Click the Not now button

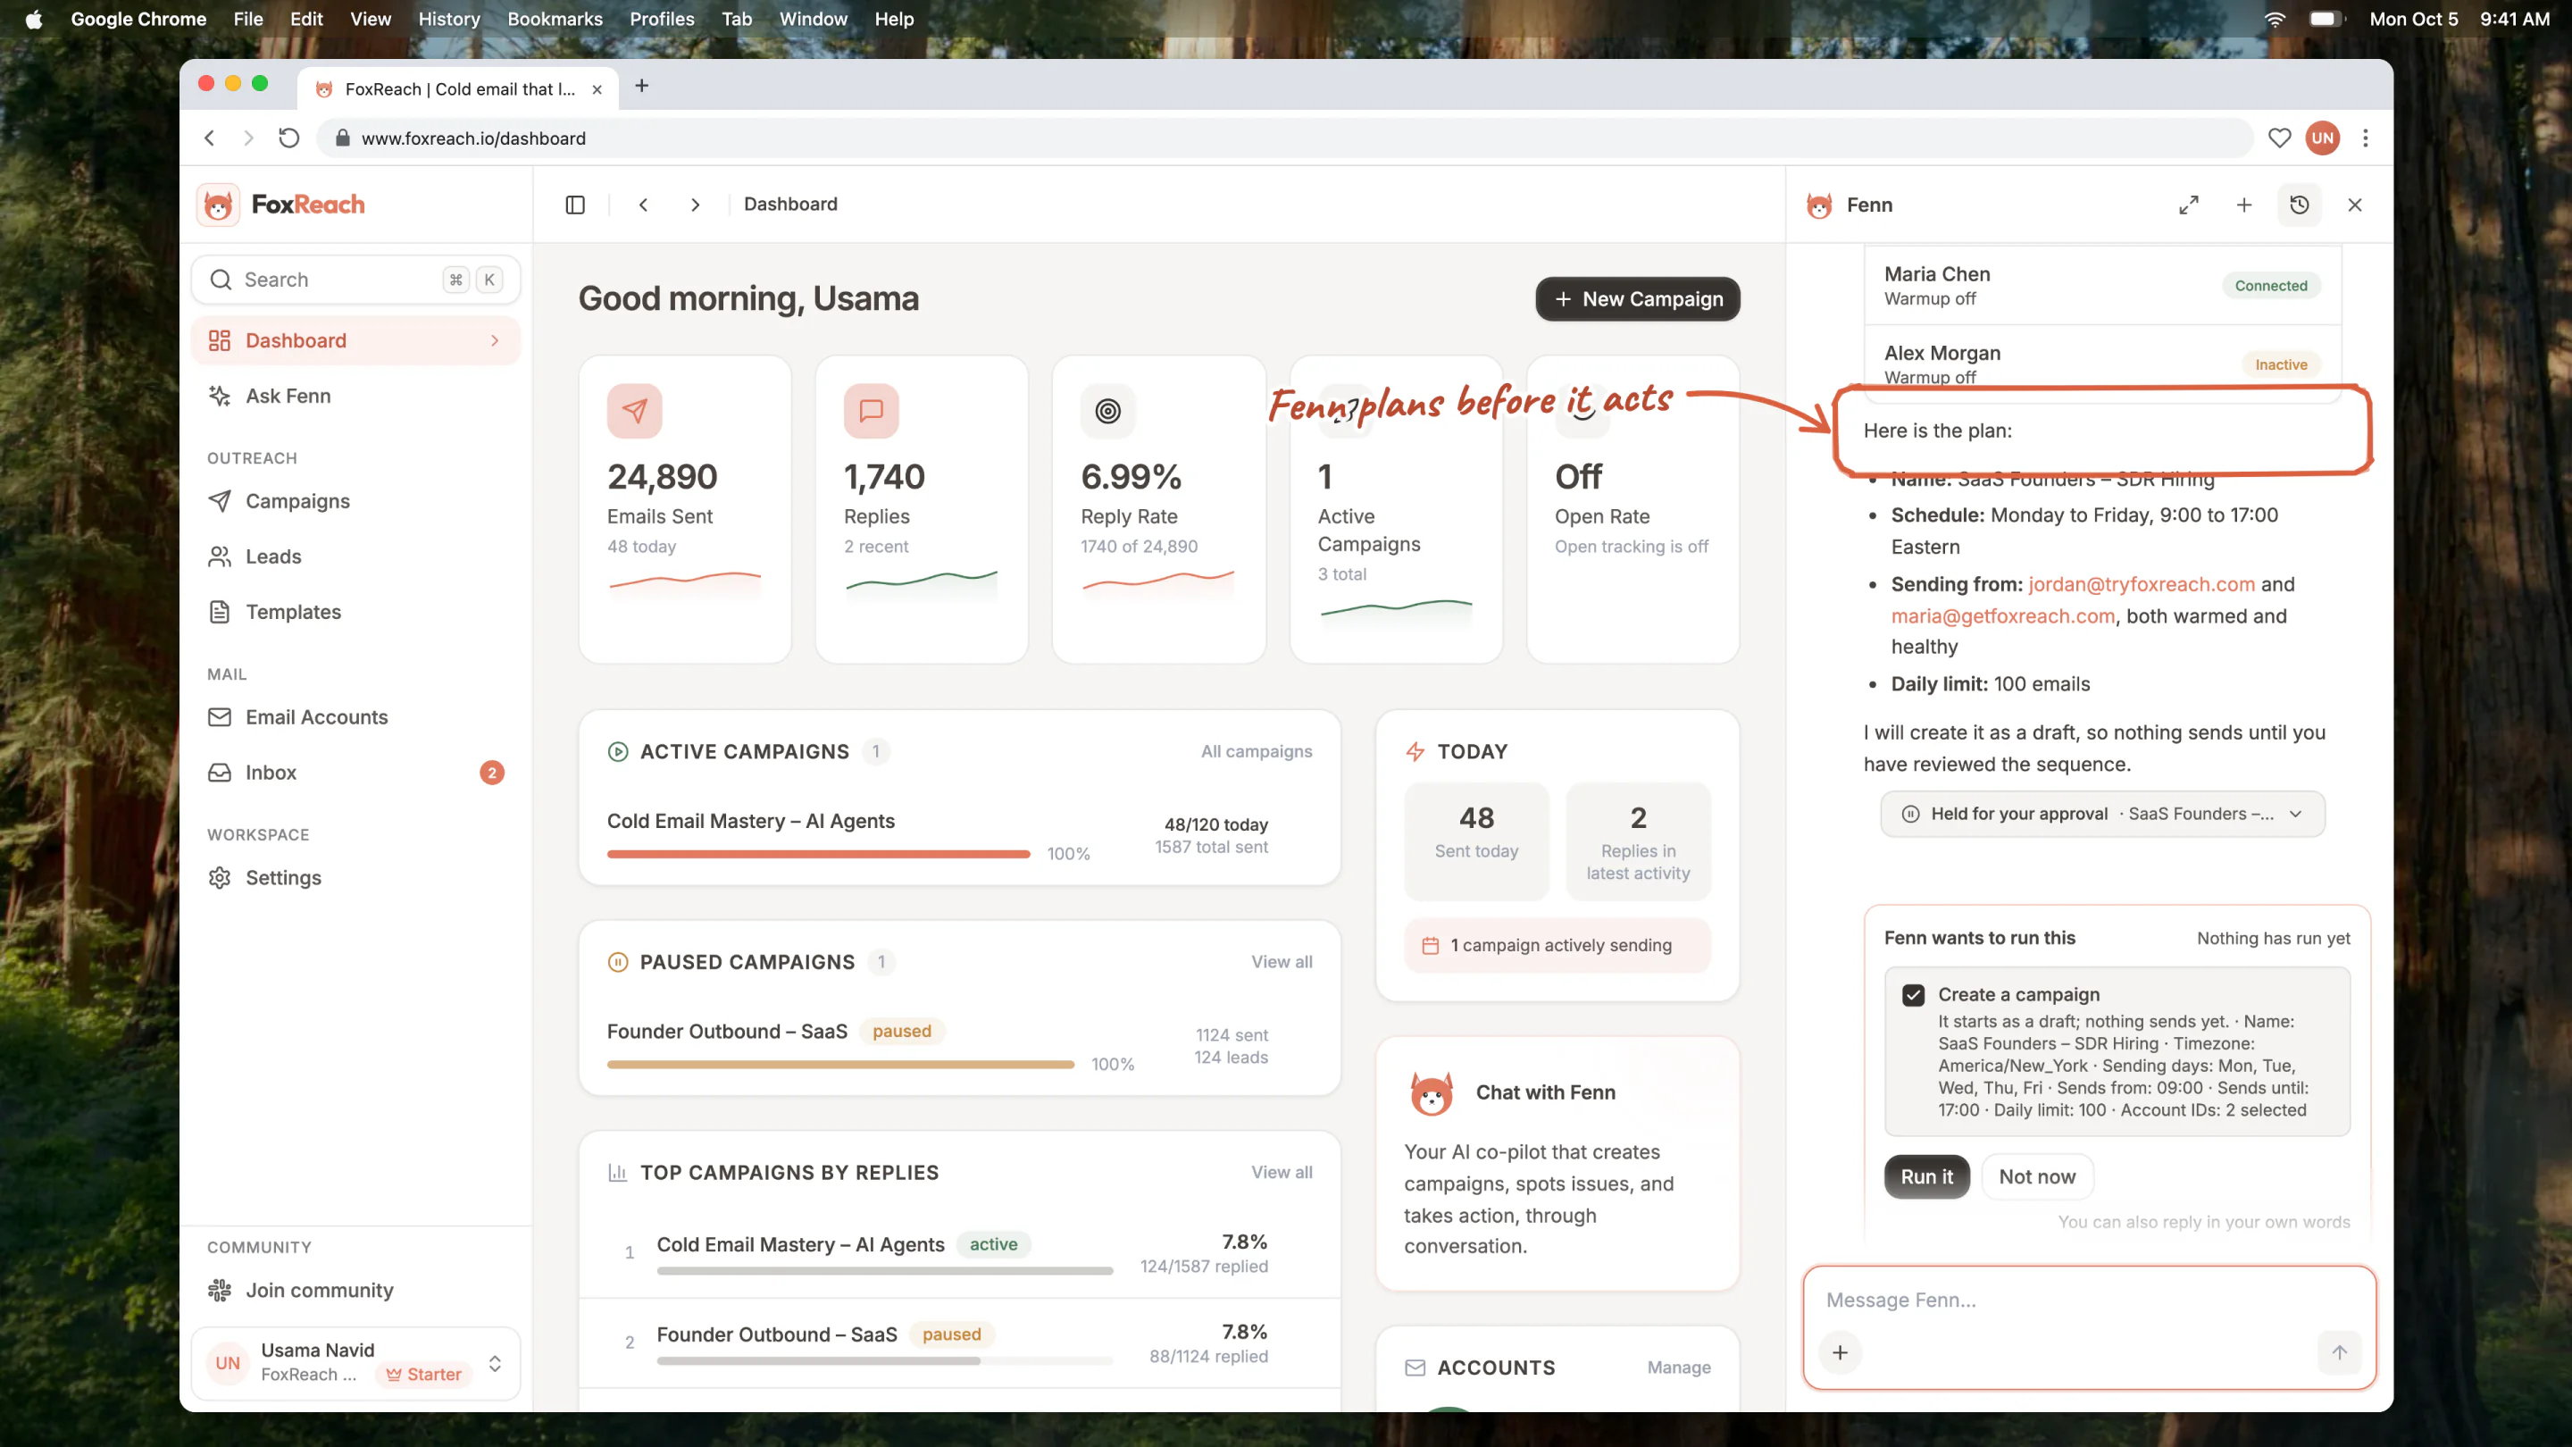(x=2037, y=1176)
